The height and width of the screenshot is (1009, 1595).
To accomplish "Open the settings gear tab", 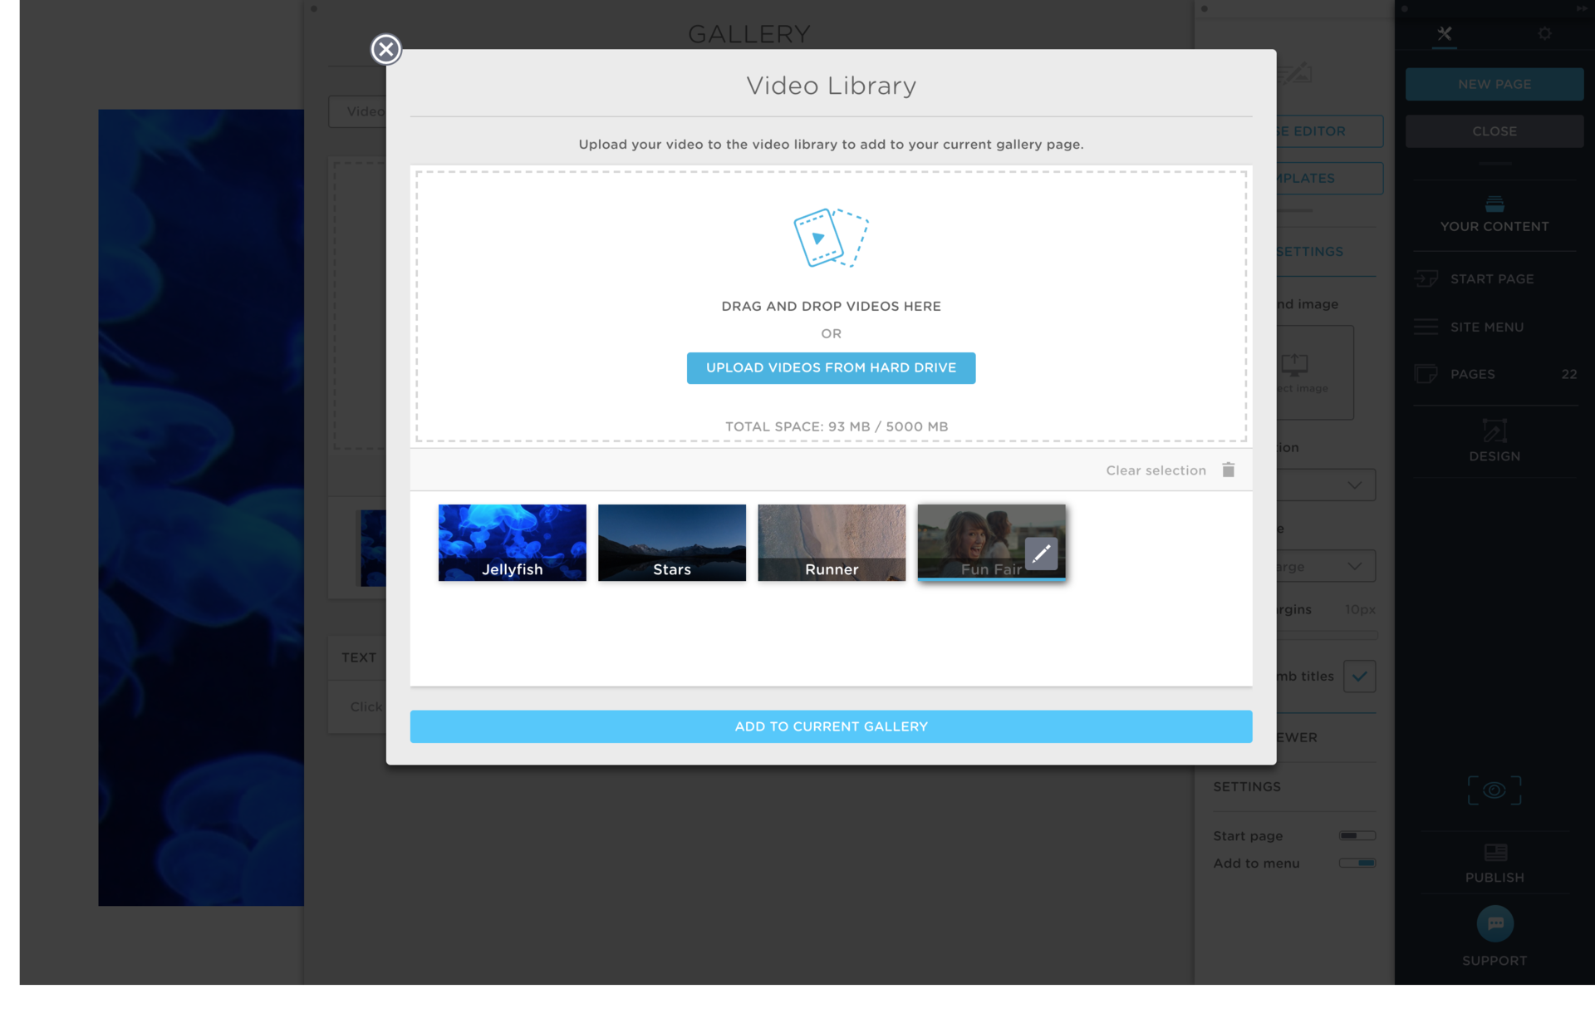I will [x=1544, y=34].
